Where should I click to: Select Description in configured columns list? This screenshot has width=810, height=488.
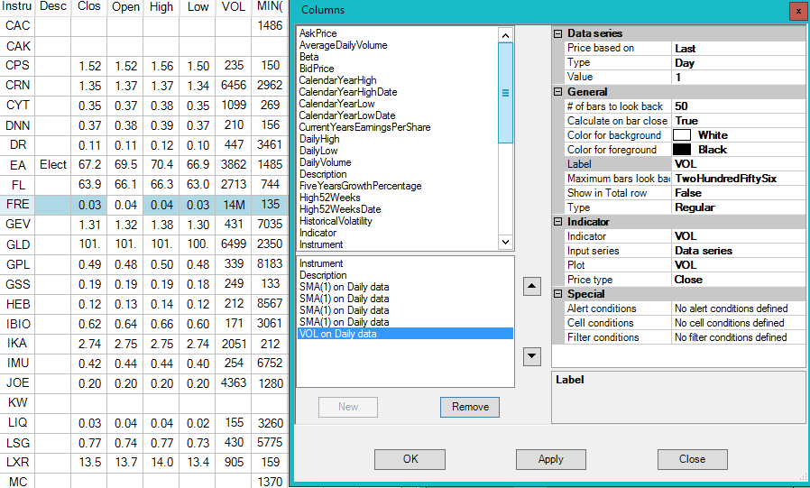coord(323,275)
